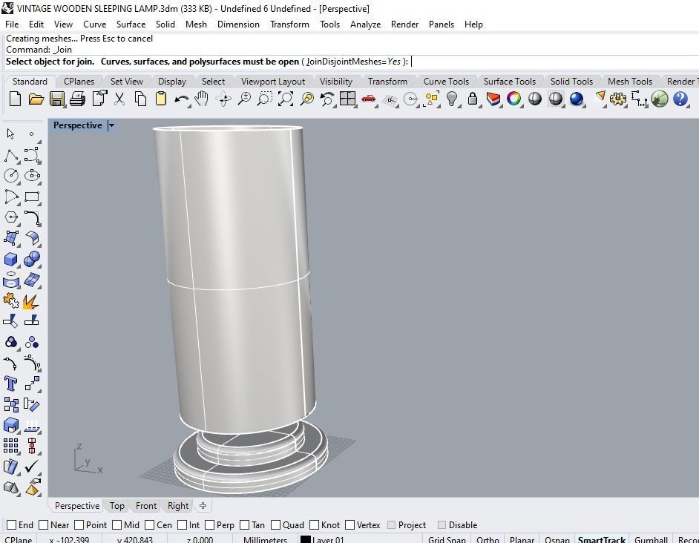Click the light bulb icon

coord(452,99)
